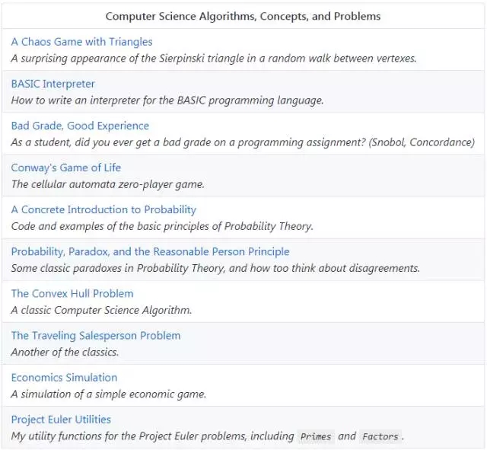Follow the Economics Simulation link
Viewport: 487px width, 450px height.
coord(64,377)
